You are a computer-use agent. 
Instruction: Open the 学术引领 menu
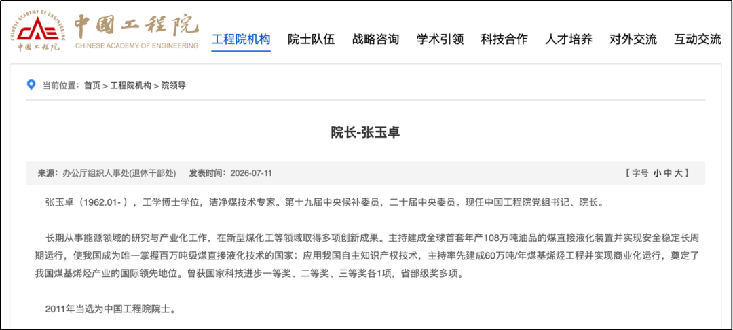tap(440, 39)
